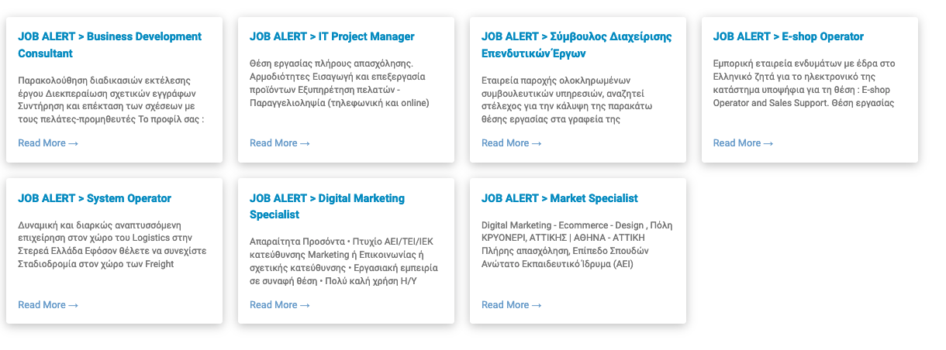Open the Σύμβουλος Διαχείρισης Επενδυτικών Έργων job title
The image size is (946, 350).
pos(576,45)
